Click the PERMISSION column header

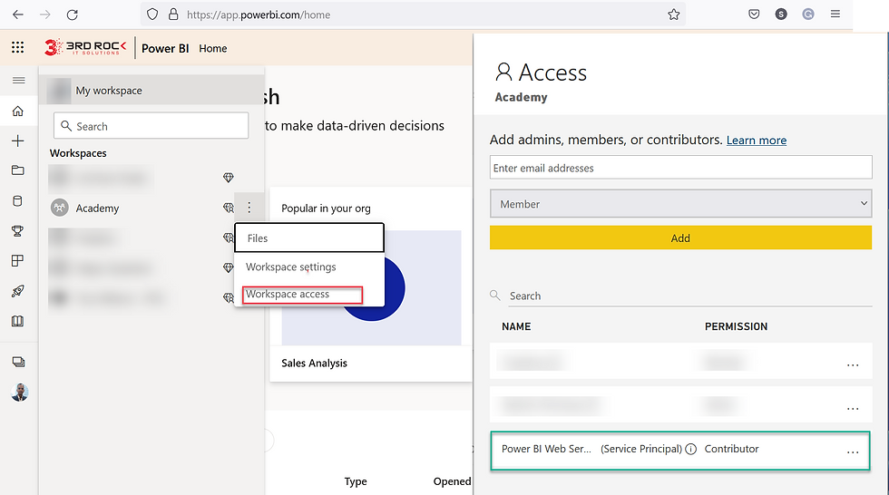point(736,326)
